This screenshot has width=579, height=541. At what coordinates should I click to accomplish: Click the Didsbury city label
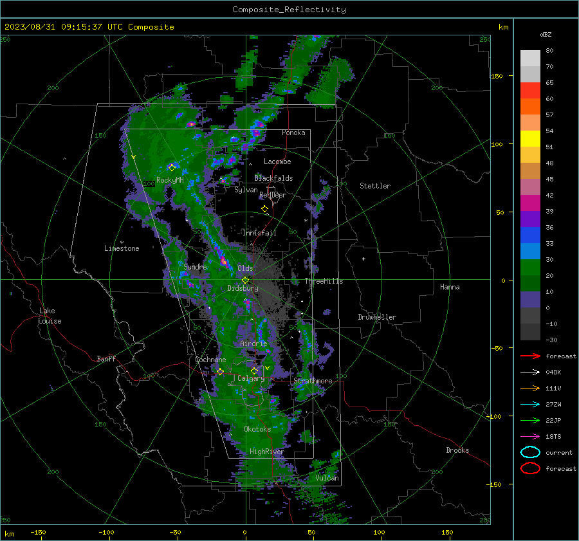point(243,288)
